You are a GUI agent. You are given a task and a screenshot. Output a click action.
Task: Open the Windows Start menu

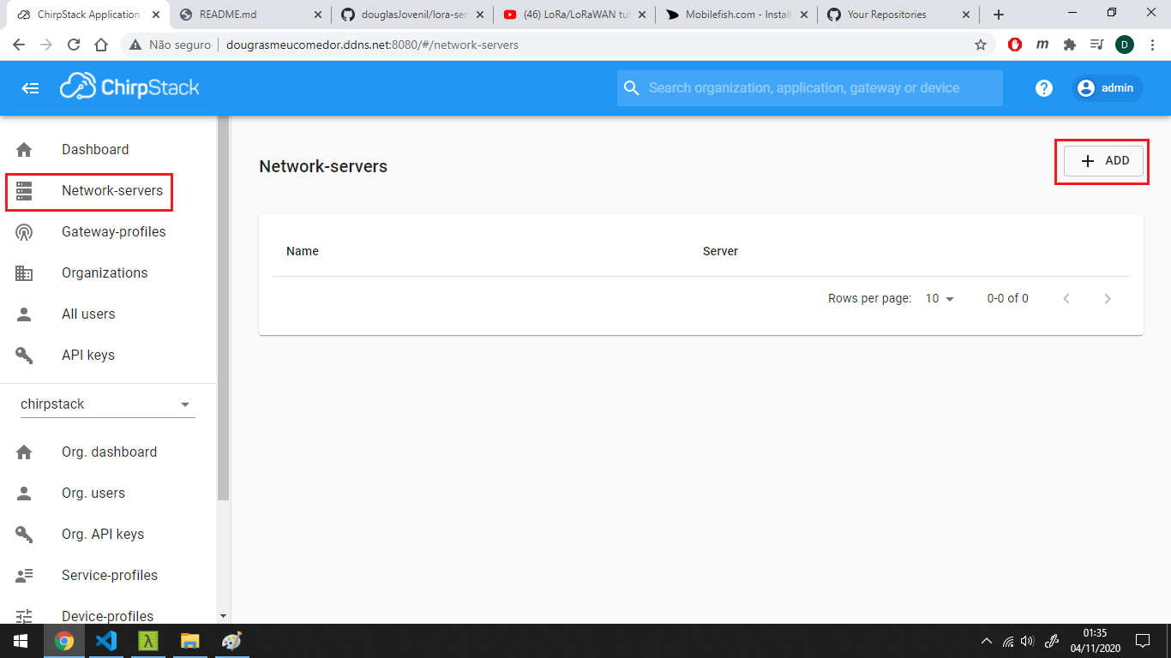21,641
